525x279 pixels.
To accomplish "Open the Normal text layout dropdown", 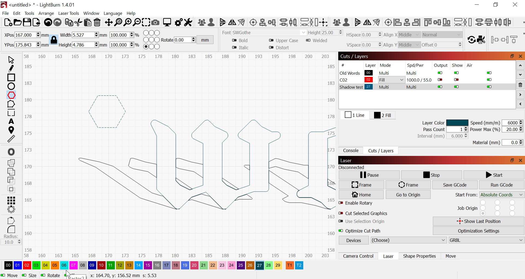I will 442,35.
